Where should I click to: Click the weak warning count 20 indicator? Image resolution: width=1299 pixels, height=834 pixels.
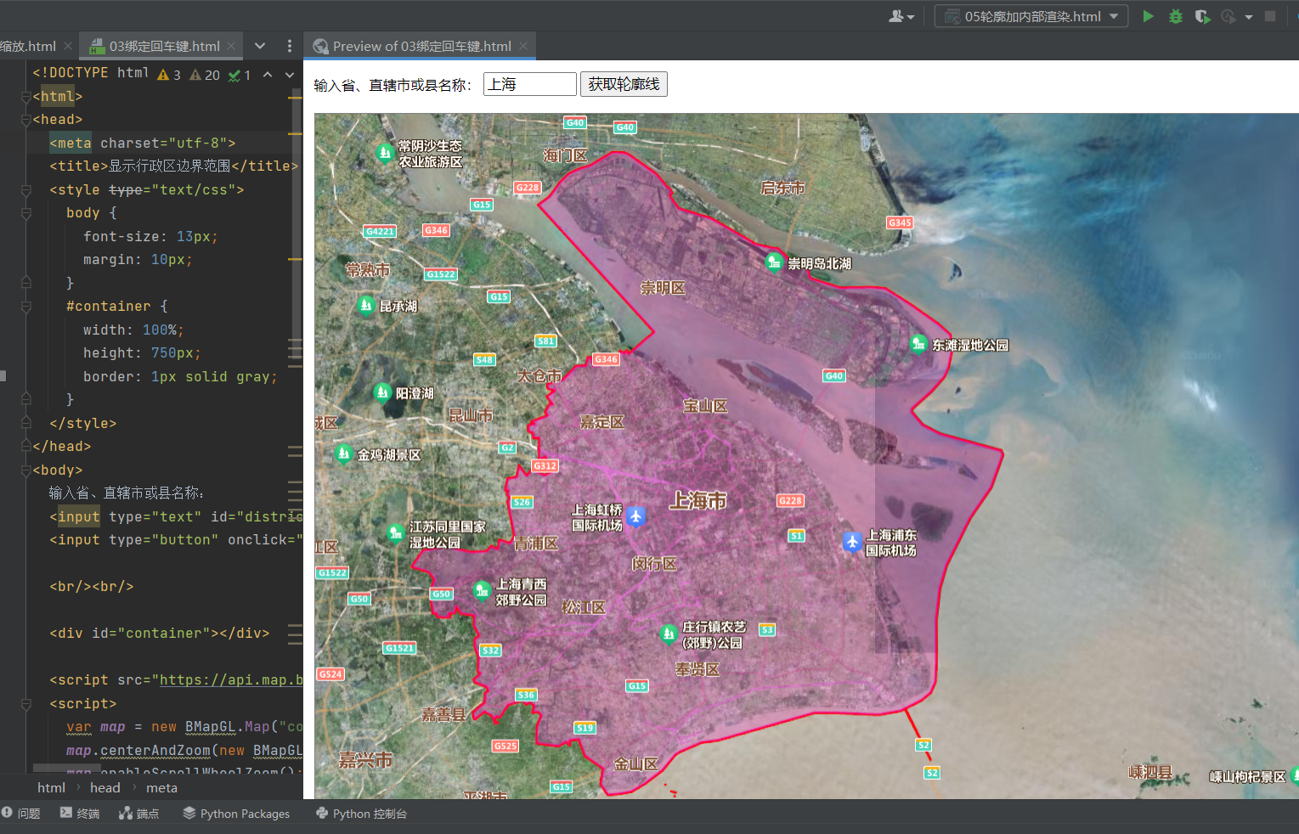click(x=204, y=75)
